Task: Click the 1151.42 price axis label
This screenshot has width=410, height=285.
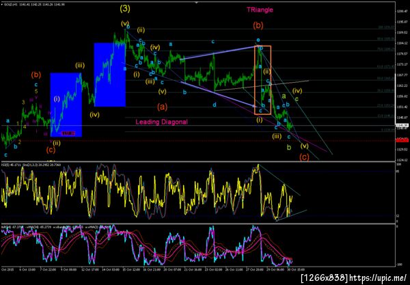Action: tap(402, 107)
